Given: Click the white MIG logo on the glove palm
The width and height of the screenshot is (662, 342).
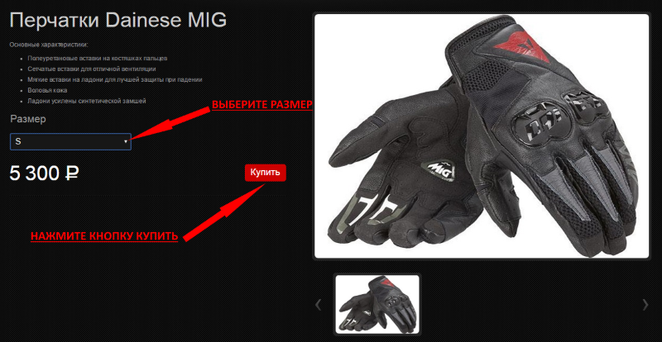Looking at the screenshot, I should click(x=442, y=169).
